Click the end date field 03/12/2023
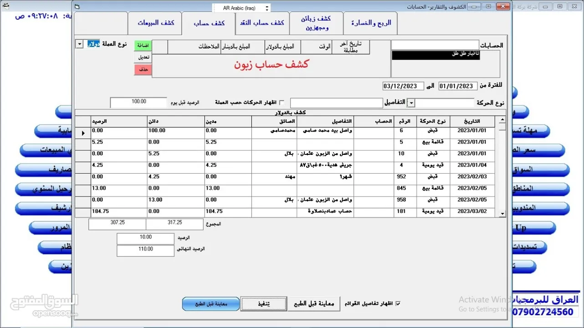This screenshot has width=584, height=328. pos(403,86)
